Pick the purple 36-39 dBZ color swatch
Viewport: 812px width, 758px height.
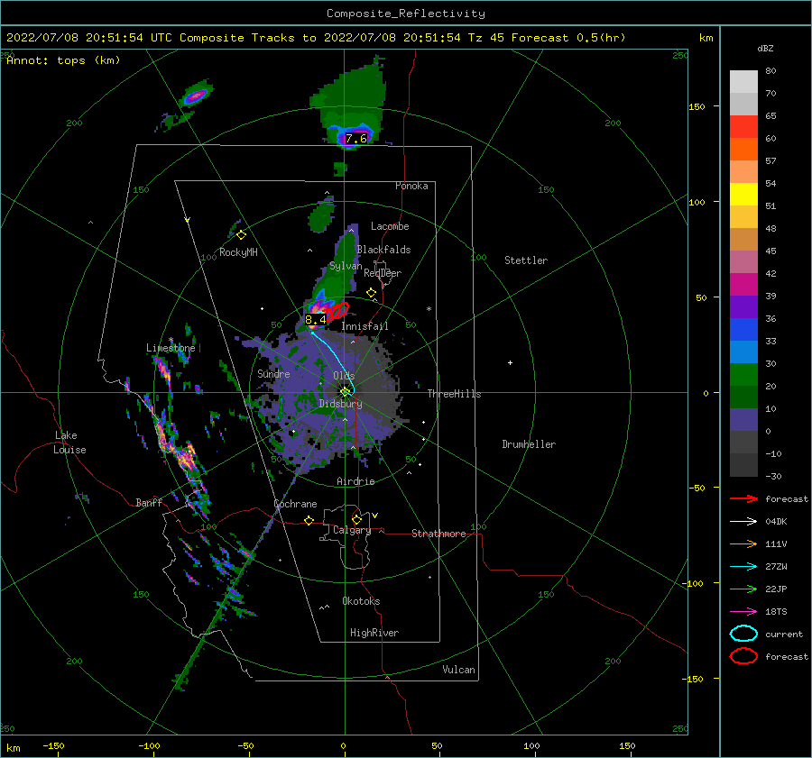pos(743,307)
